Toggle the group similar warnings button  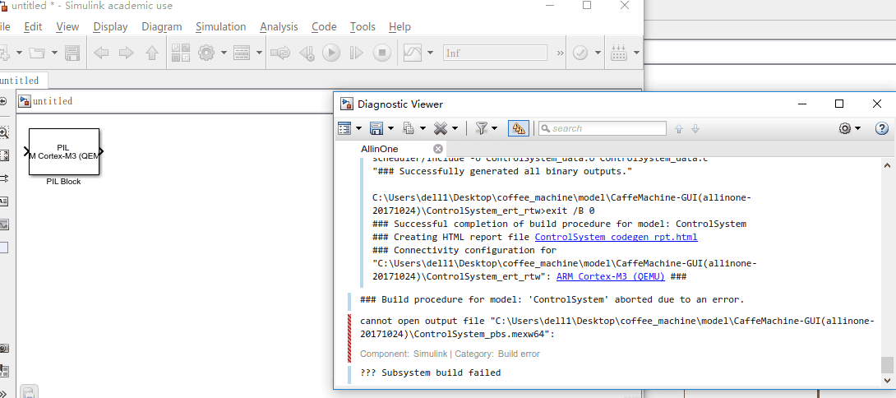click(519, 128)
